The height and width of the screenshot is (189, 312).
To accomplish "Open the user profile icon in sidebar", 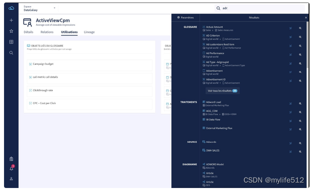I will [x=11, y=179].
